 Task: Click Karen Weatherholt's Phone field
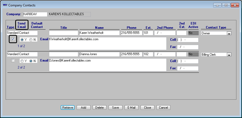(132, 33)
